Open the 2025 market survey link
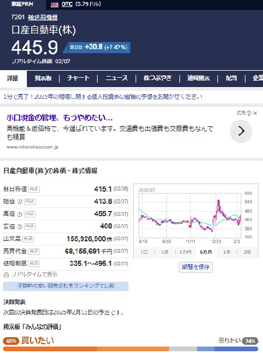This screenshot has height=353, width=263. click(x=103, y=97)
